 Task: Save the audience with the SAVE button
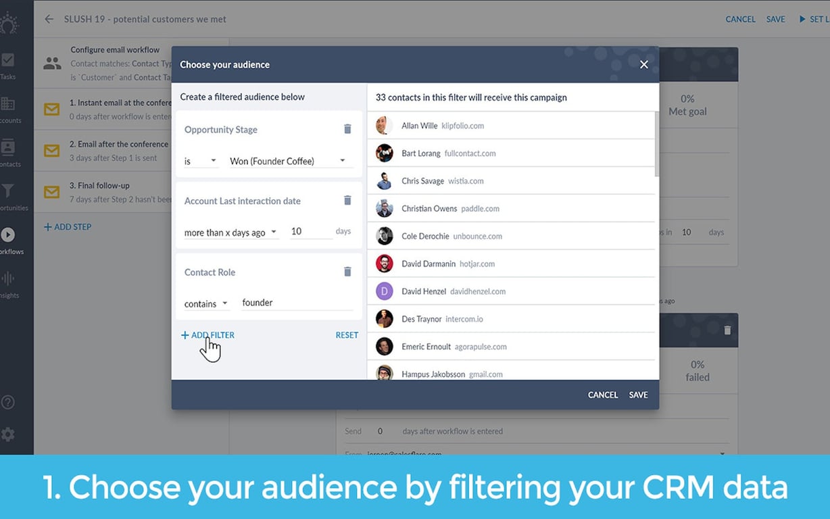pos(638,395)
